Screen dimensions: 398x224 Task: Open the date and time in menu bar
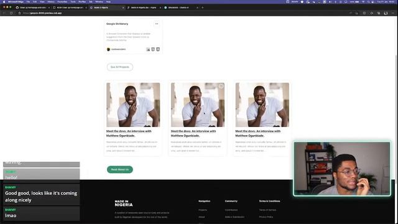click(386, 2)
